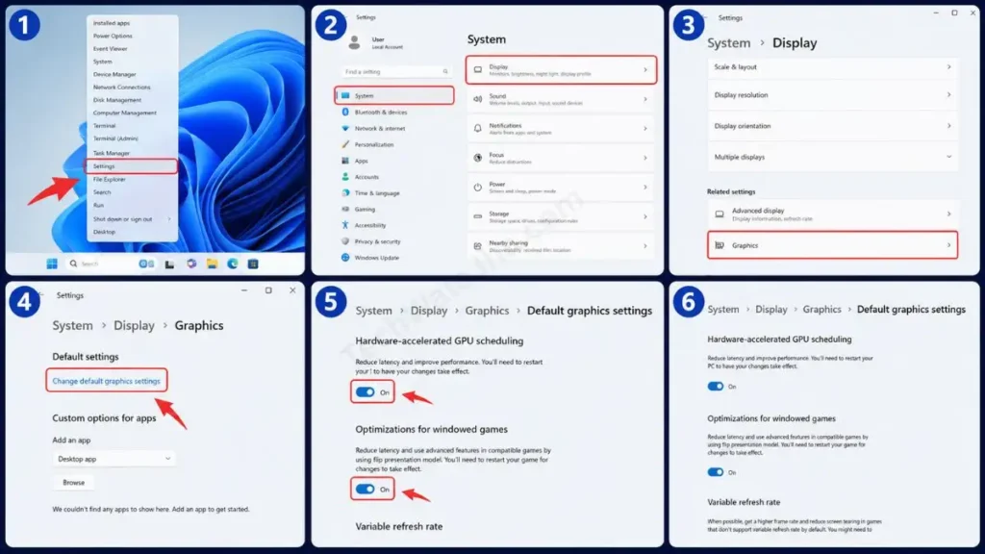This screenshot has width=985, height=554.
Task: Click Graphics breadcrumb in the step 5 panel
Action: (x=487, y=311)
